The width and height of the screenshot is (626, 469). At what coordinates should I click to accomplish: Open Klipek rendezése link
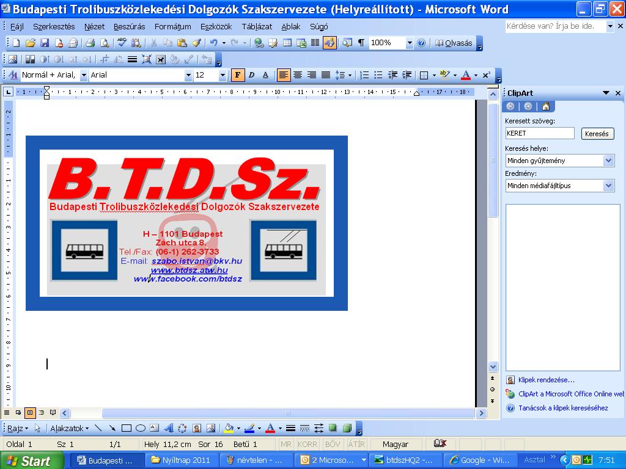point(546,380)
